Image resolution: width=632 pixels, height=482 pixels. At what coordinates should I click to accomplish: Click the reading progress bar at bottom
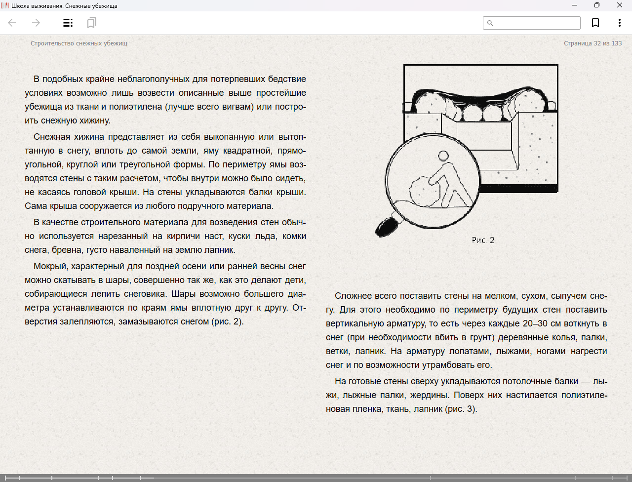point(316,478)
